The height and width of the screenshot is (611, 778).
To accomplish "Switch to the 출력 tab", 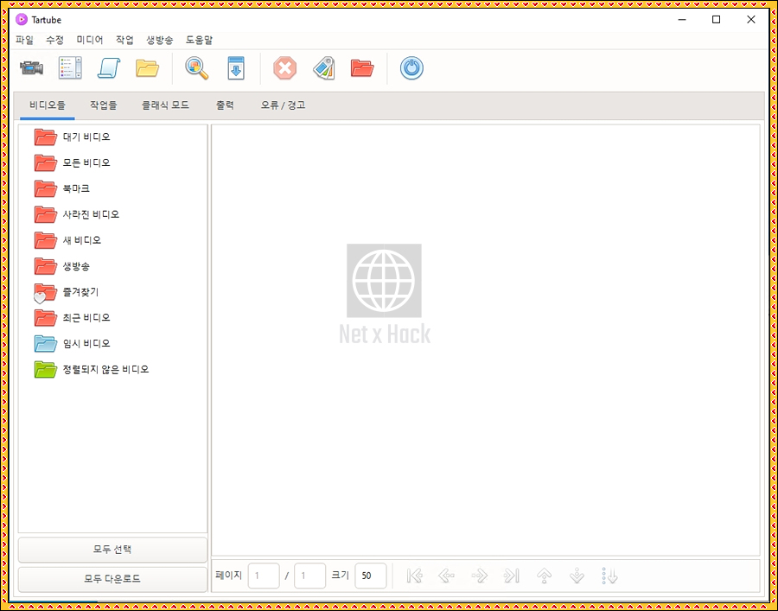I will [x=225, y=105].
